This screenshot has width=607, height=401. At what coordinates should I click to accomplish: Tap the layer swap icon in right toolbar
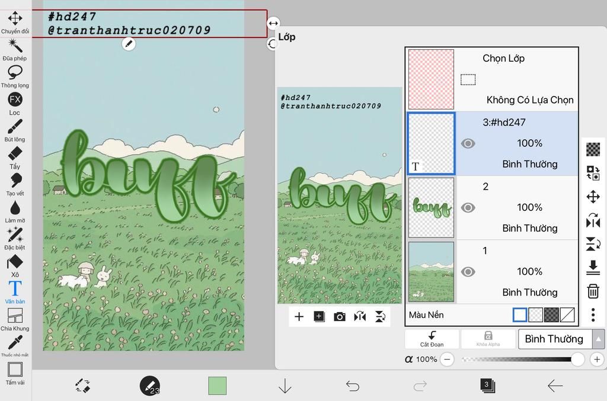click(593, 173)
